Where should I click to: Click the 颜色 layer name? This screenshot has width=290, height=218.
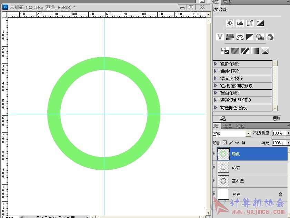pos(236,154)
